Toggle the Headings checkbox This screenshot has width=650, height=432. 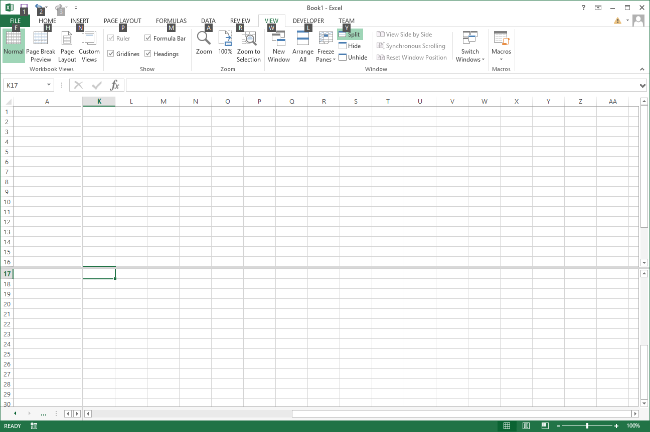(x=148, y=54)
